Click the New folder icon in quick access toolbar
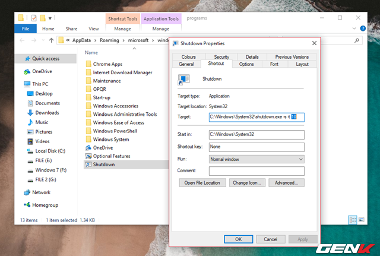Viewport: 380px width, 256px height. click(43, 18)
